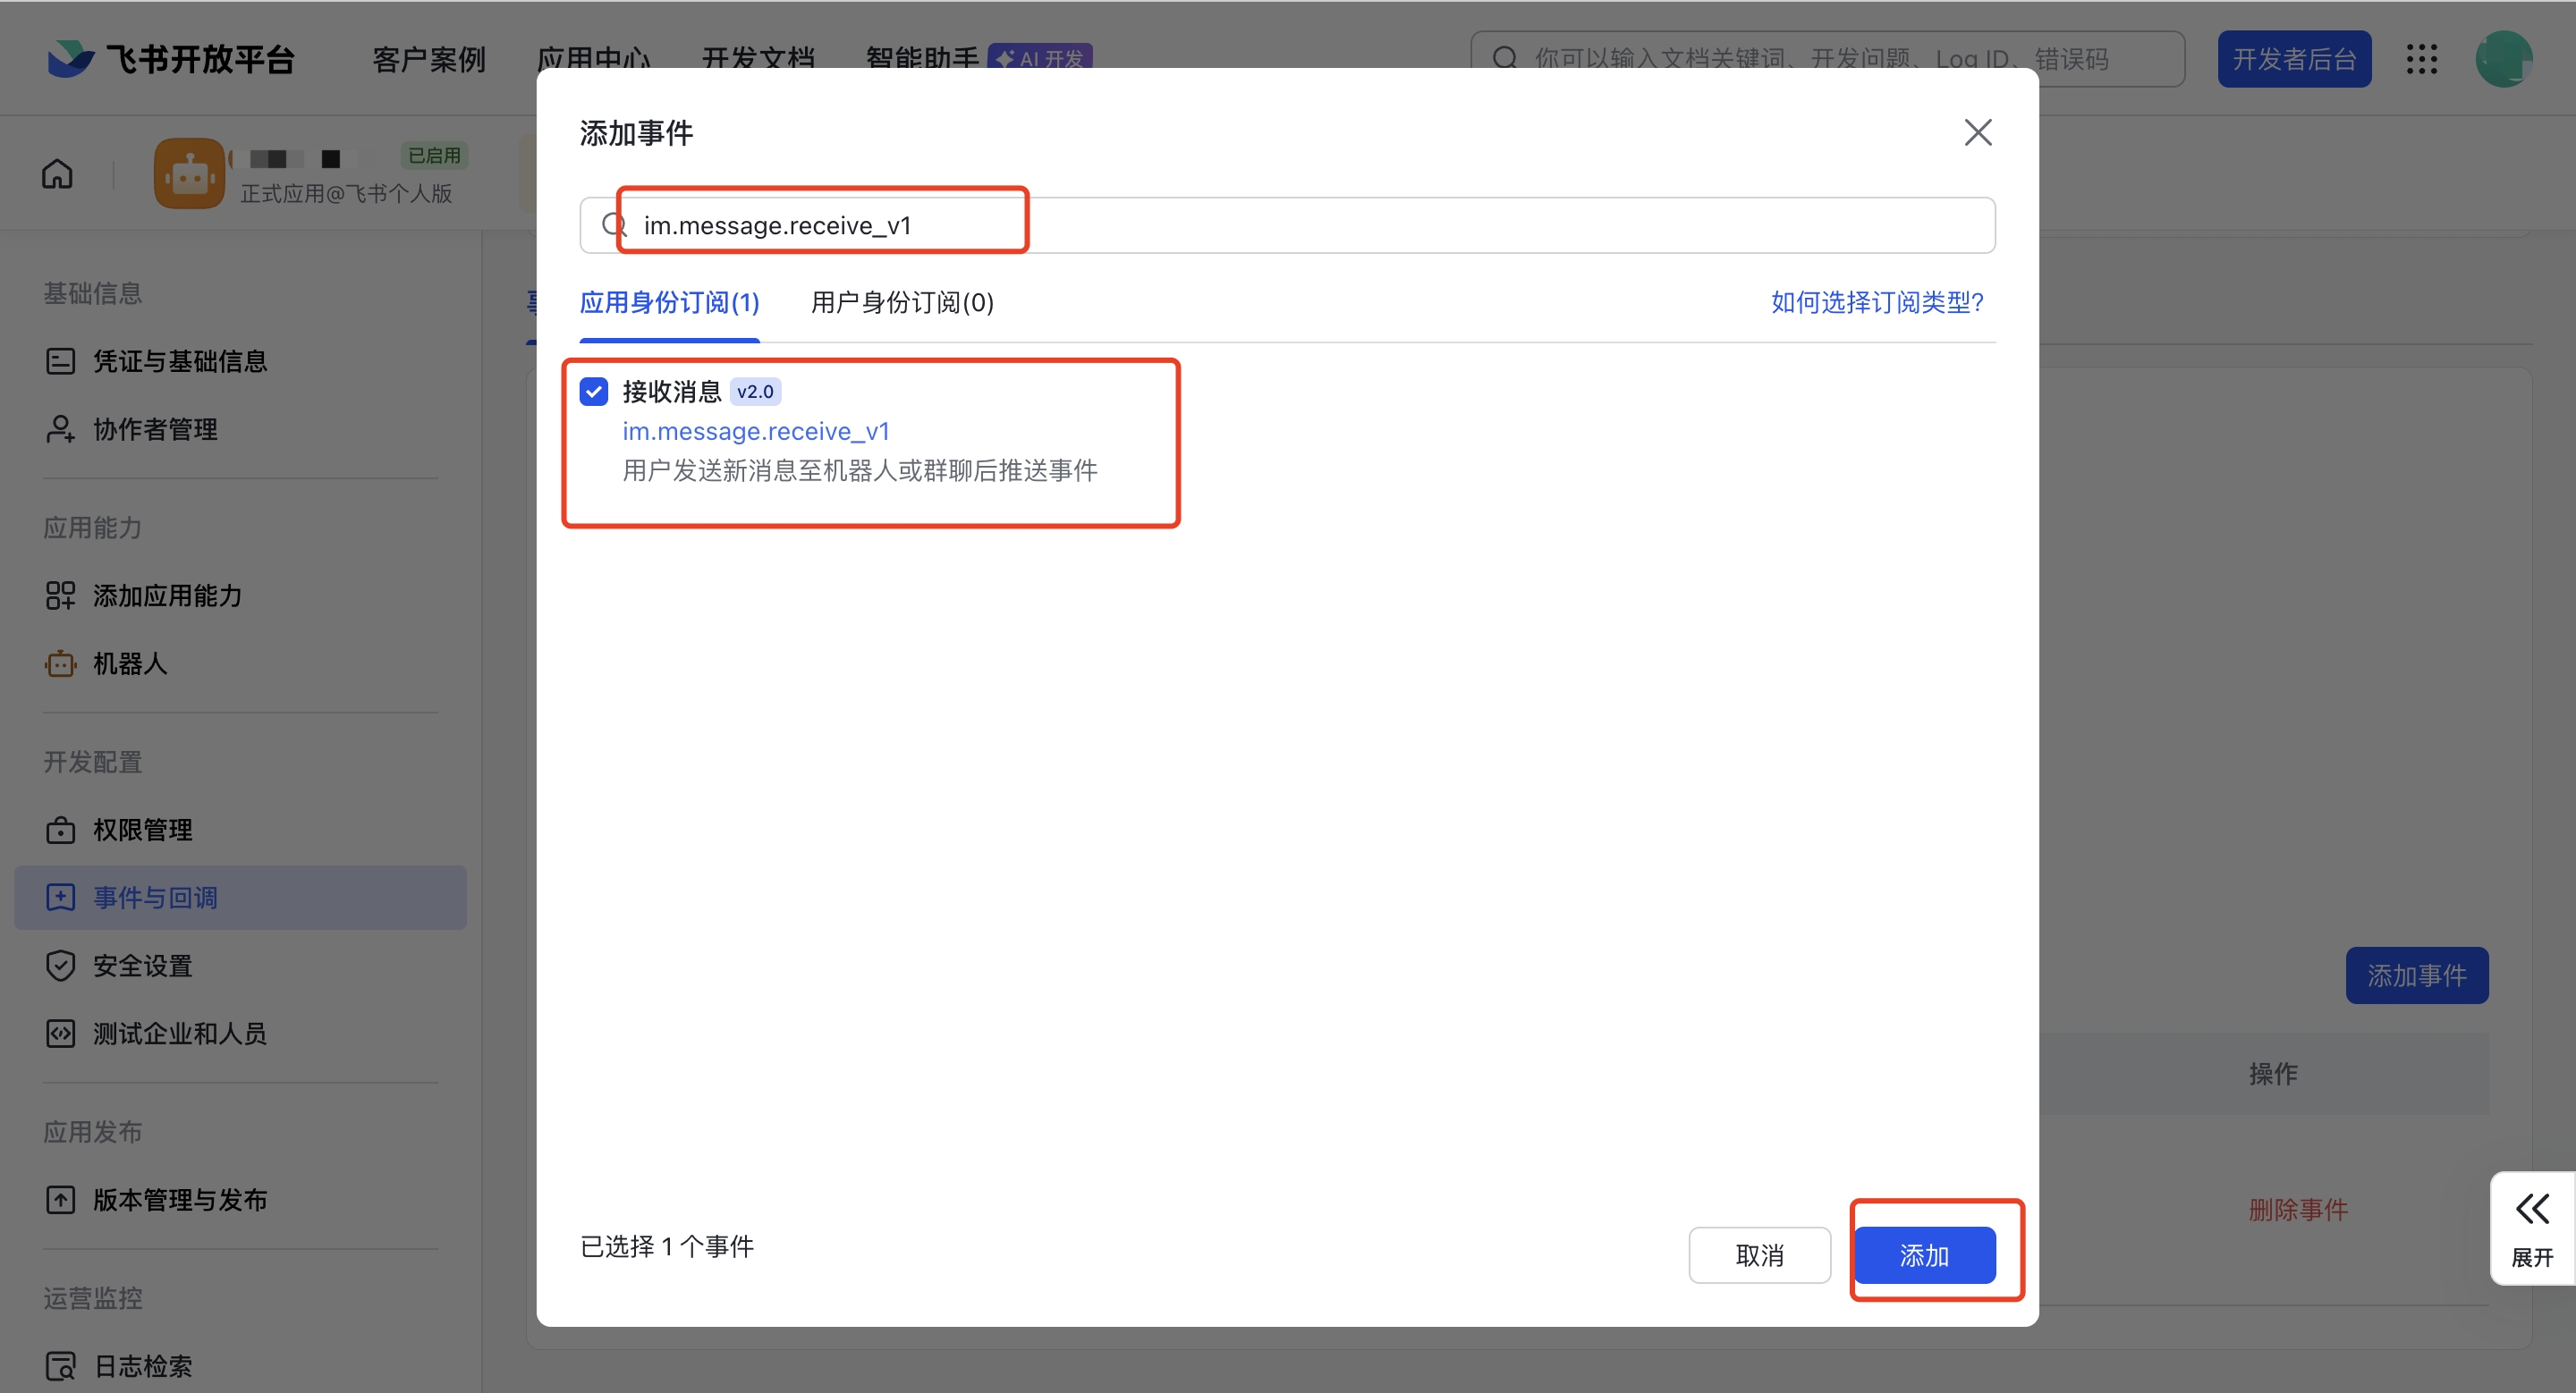Image resolution: width=2576 pixels, height=1393 pixels.
Task: Open the apps grid in the top bar
Action: pyautogui.click(x=2423, y=59)
